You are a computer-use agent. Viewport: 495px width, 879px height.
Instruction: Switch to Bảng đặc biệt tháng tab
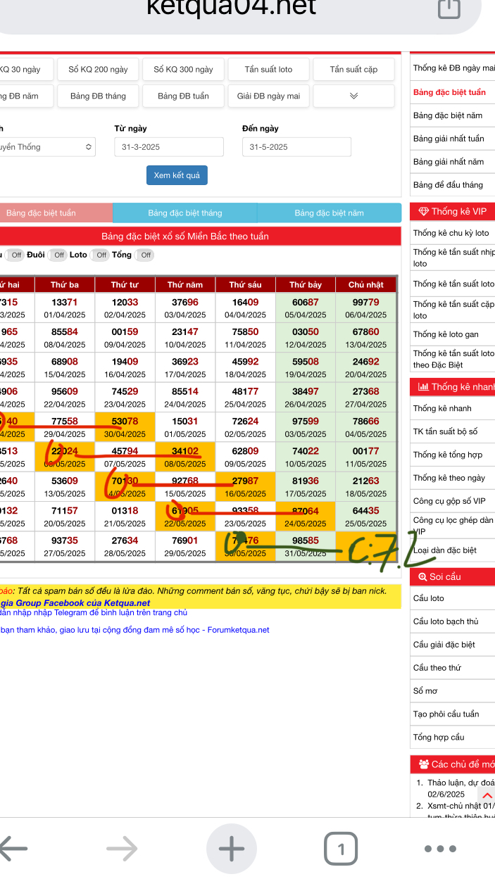point(185,213)
